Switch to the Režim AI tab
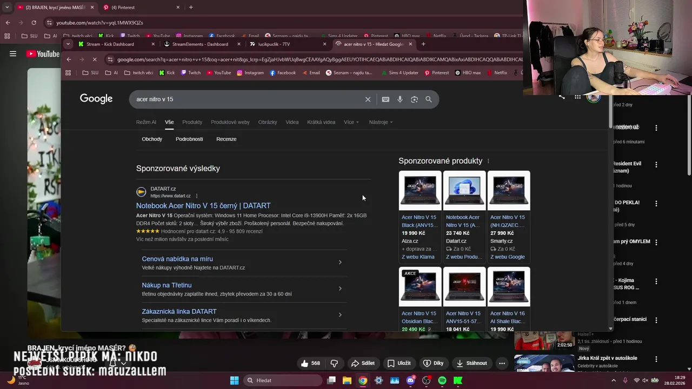Screen dimensions: 692x389 tap(146, 122)
